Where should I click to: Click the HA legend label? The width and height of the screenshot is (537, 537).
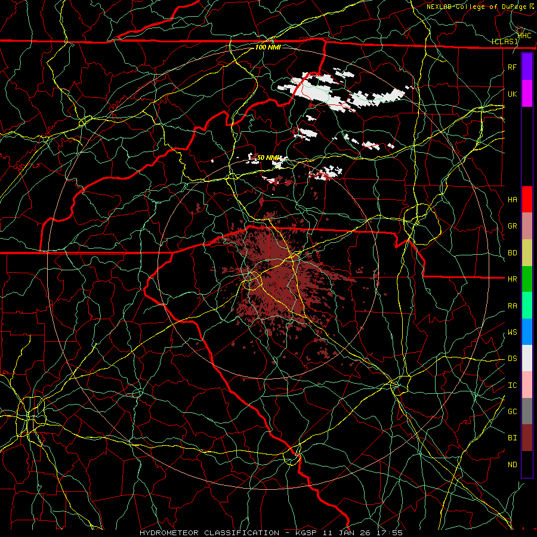click(512, 199)
